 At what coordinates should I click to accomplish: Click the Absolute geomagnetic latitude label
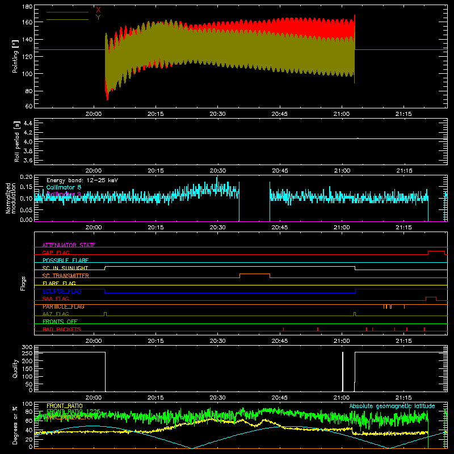[x=392, y=406]
